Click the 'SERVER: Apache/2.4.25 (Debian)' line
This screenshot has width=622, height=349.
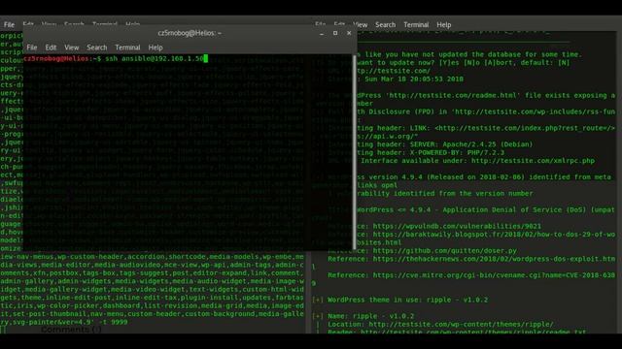pos(444,144)
